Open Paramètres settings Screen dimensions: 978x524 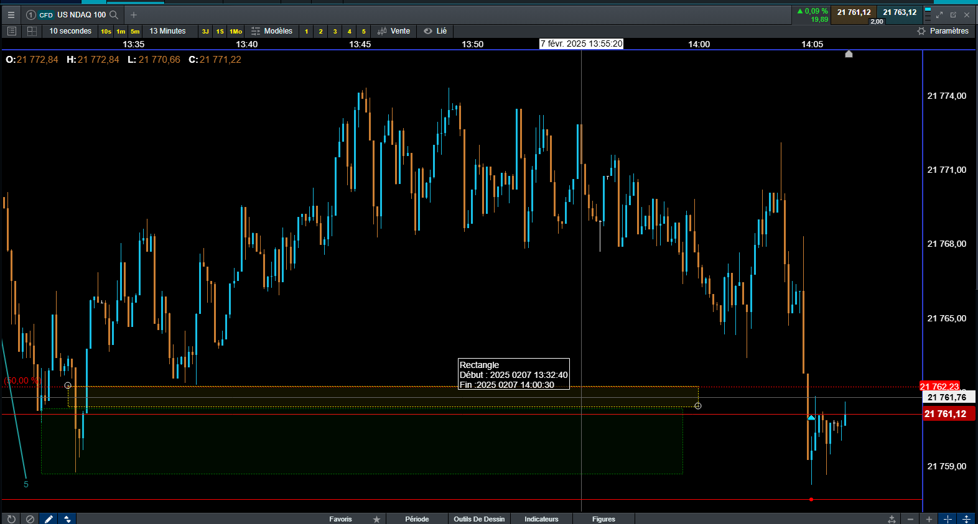[943, 31]
